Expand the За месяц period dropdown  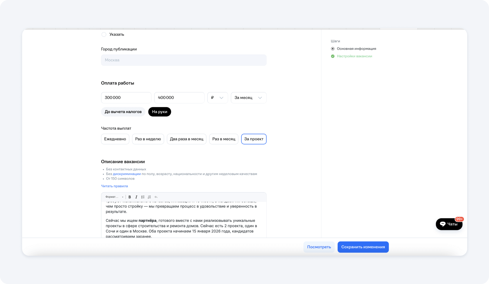click(248, 98)
